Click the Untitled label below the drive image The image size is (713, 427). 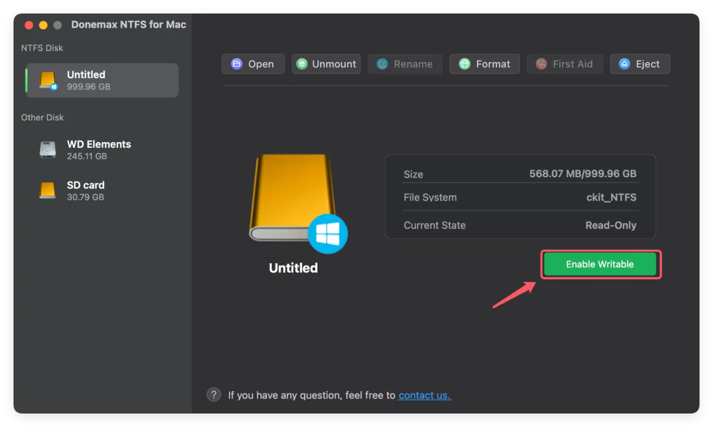[x=293, y=268]
